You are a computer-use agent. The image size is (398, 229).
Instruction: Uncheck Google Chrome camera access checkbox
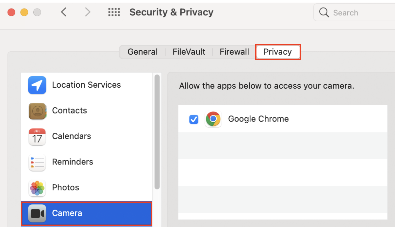click(194, 119)
